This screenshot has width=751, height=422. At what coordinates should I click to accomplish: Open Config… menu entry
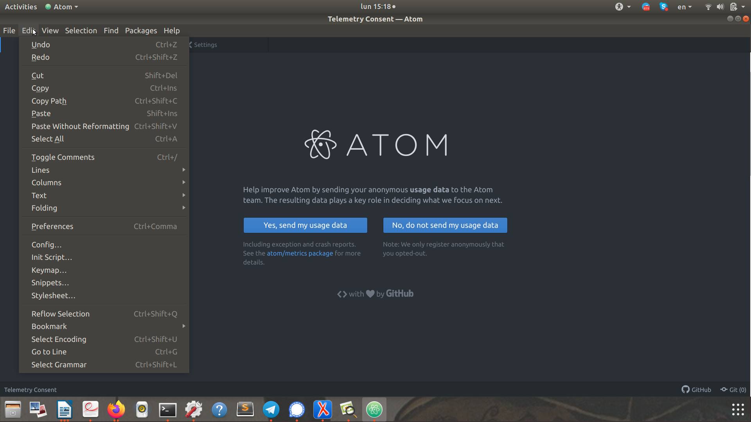[x=104, y=245]
